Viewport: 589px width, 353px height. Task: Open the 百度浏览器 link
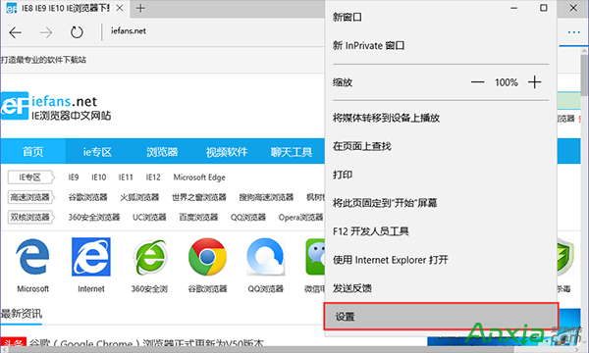[x=198, y=218]
